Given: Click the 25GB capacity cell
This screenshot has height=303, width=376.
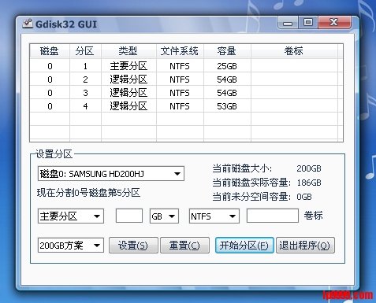Looking at the screenshot, I should click(x=227, y=66).
